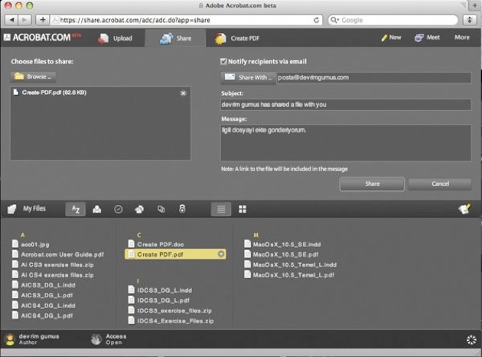Image resolution: width=482 pixels, height=357 pixels.
Task: Select highlighted Create PDF.pdf file
Action: (175, 254)
